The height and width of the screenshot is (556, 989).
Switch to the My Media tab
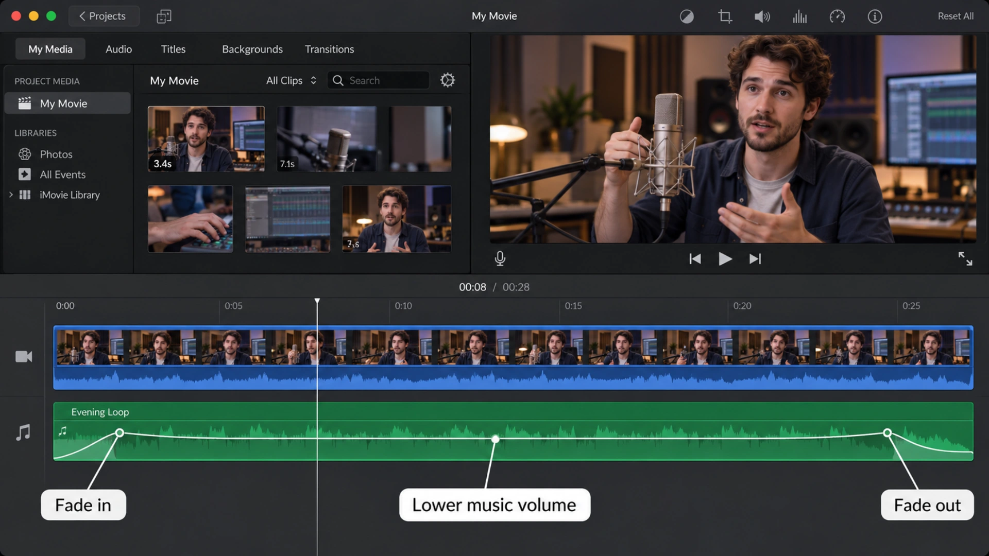coord(50,49)
